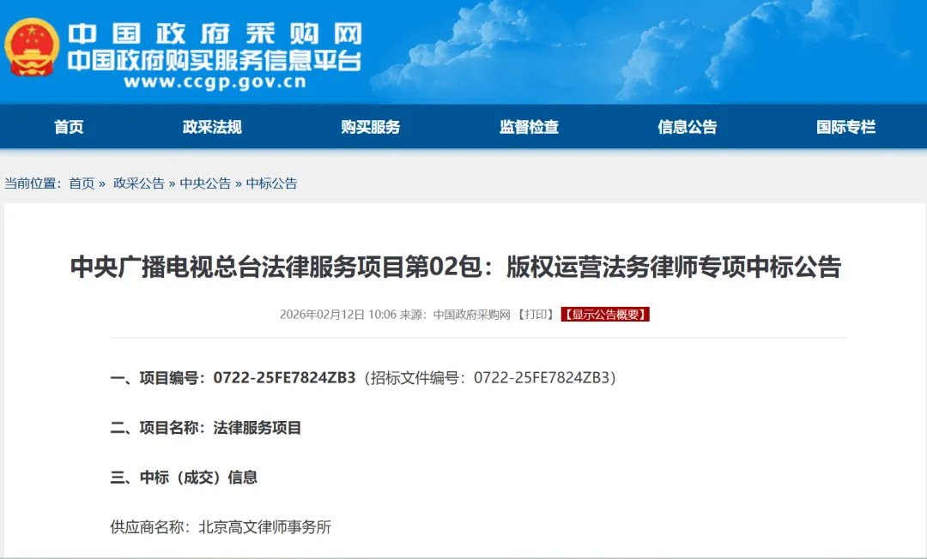Click 首页 in the breadcrumb trail
This screenshot has height=559, width=927.
click(x=82, y=183)
